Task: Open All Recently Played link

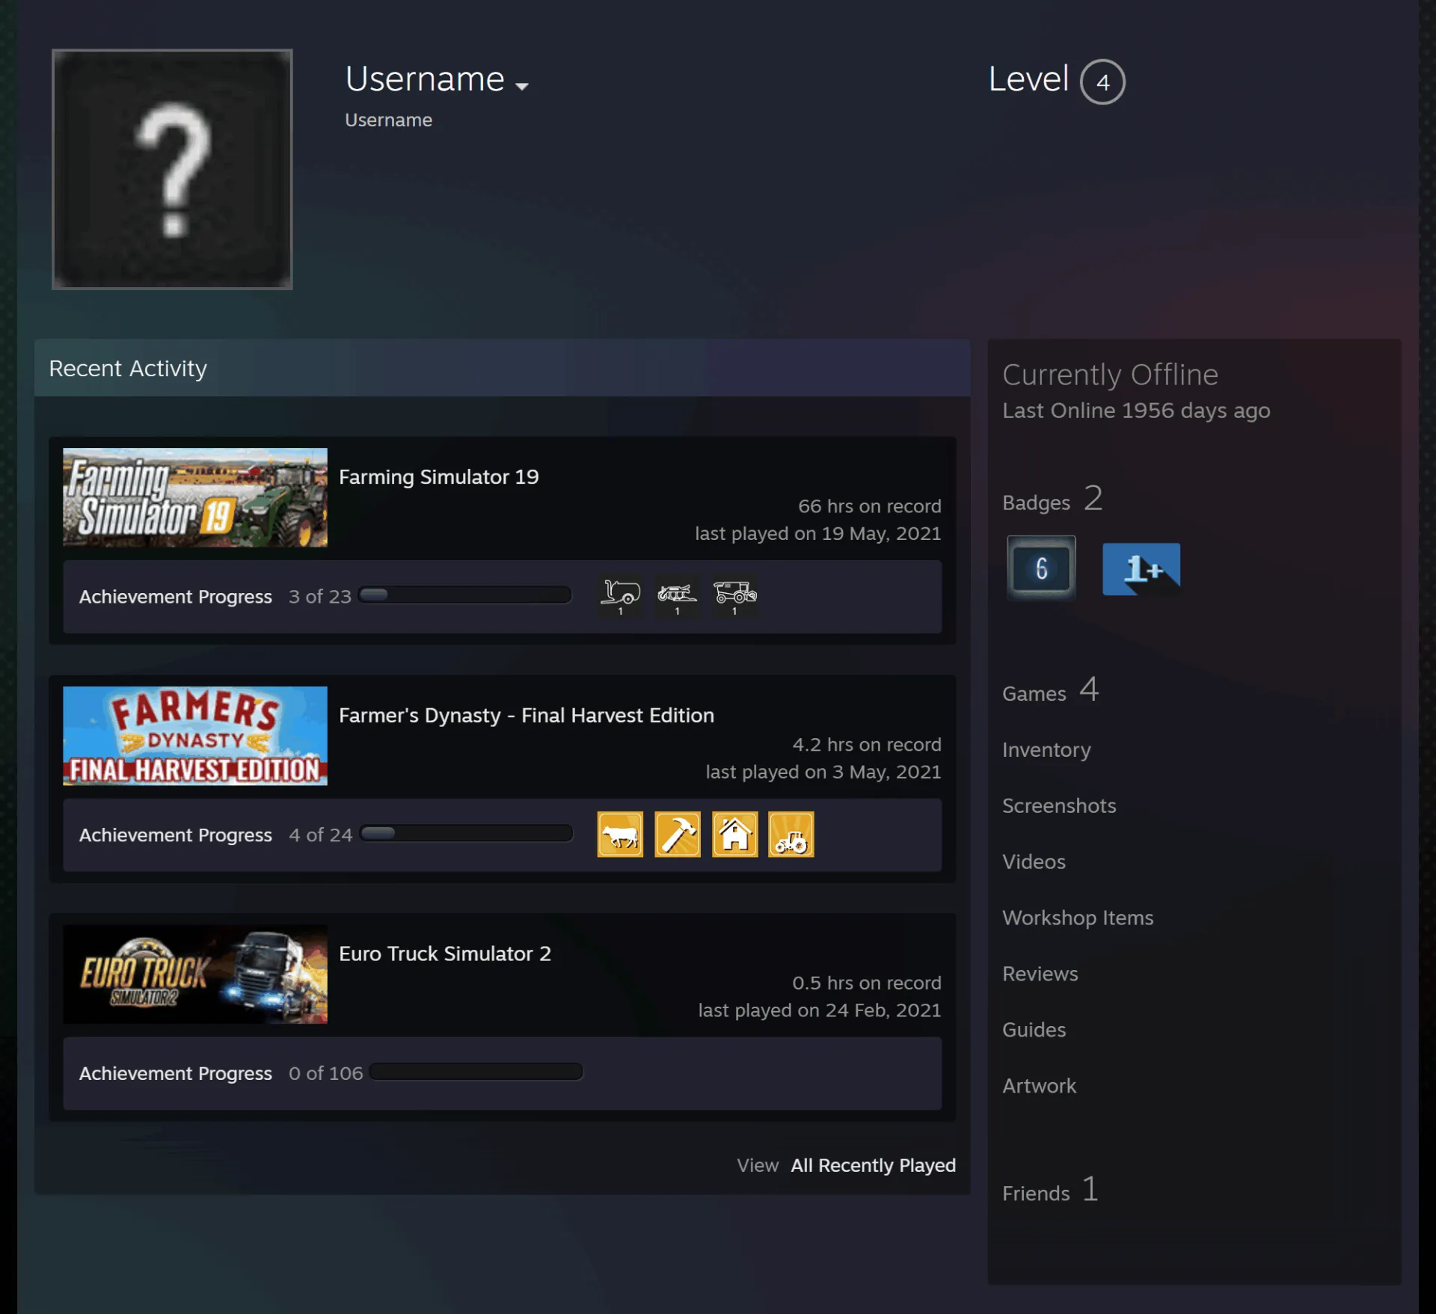Action: coord(874,1165)
